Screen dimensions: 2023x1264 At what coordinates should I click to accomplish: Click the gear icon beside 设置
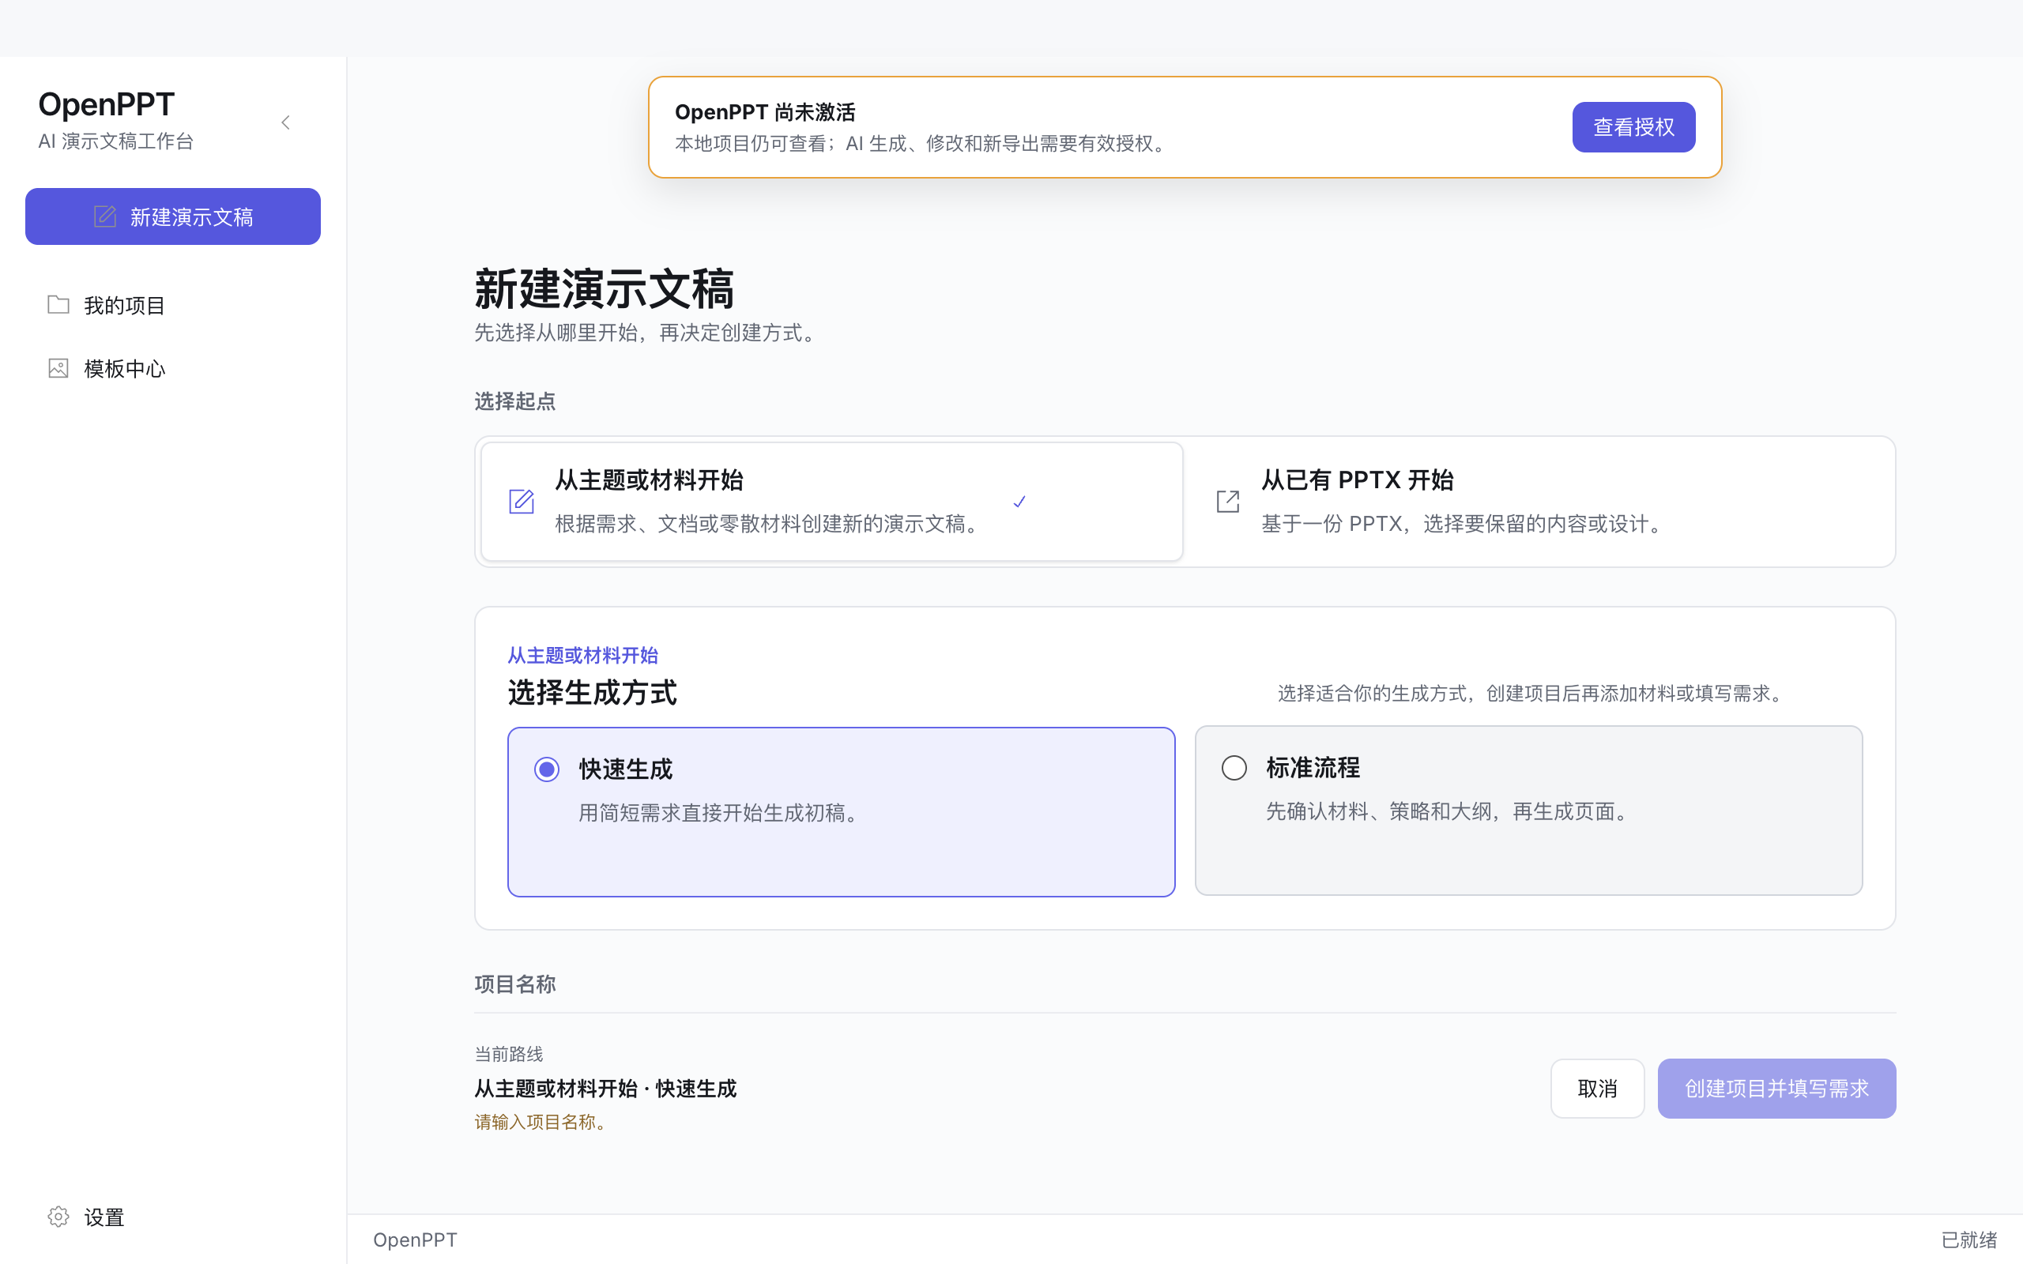click(x=58, y=1217)
